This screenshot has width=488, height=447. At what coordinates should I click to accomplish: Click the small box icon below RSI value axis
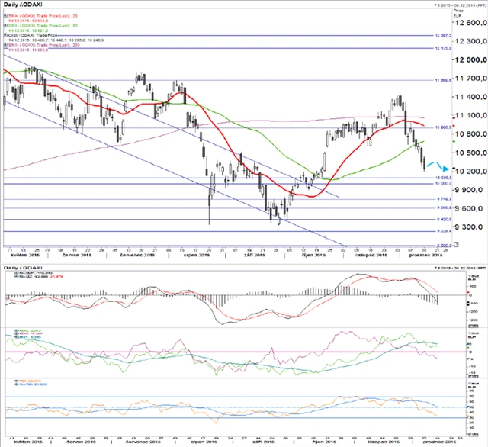(473, 434)
